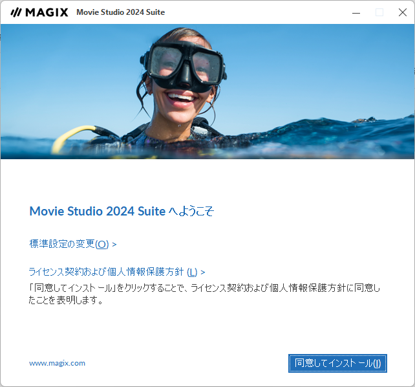Screen dimensions: 415x387
Task: Expand the arrow beside 標準設定の変更(O)
Action: 114,245
